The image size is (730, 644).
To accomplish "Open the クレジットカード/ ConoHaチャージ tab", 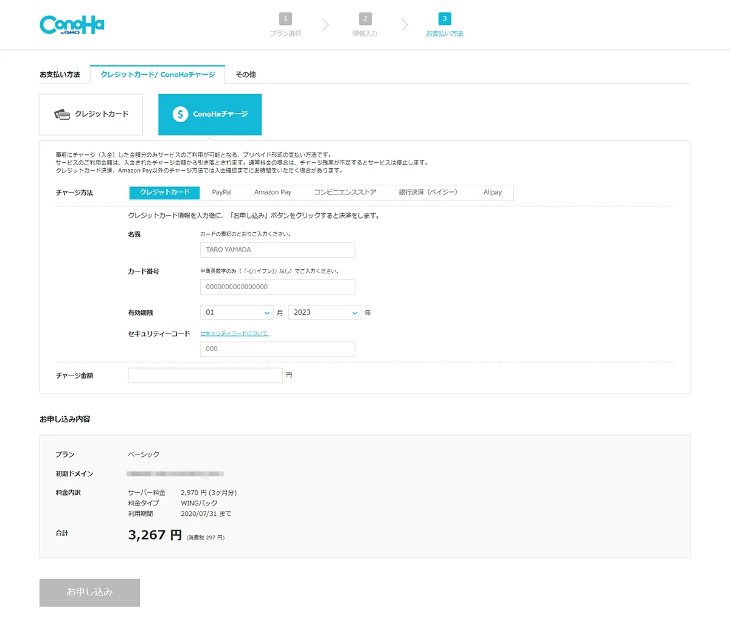I will coord(158,74).
